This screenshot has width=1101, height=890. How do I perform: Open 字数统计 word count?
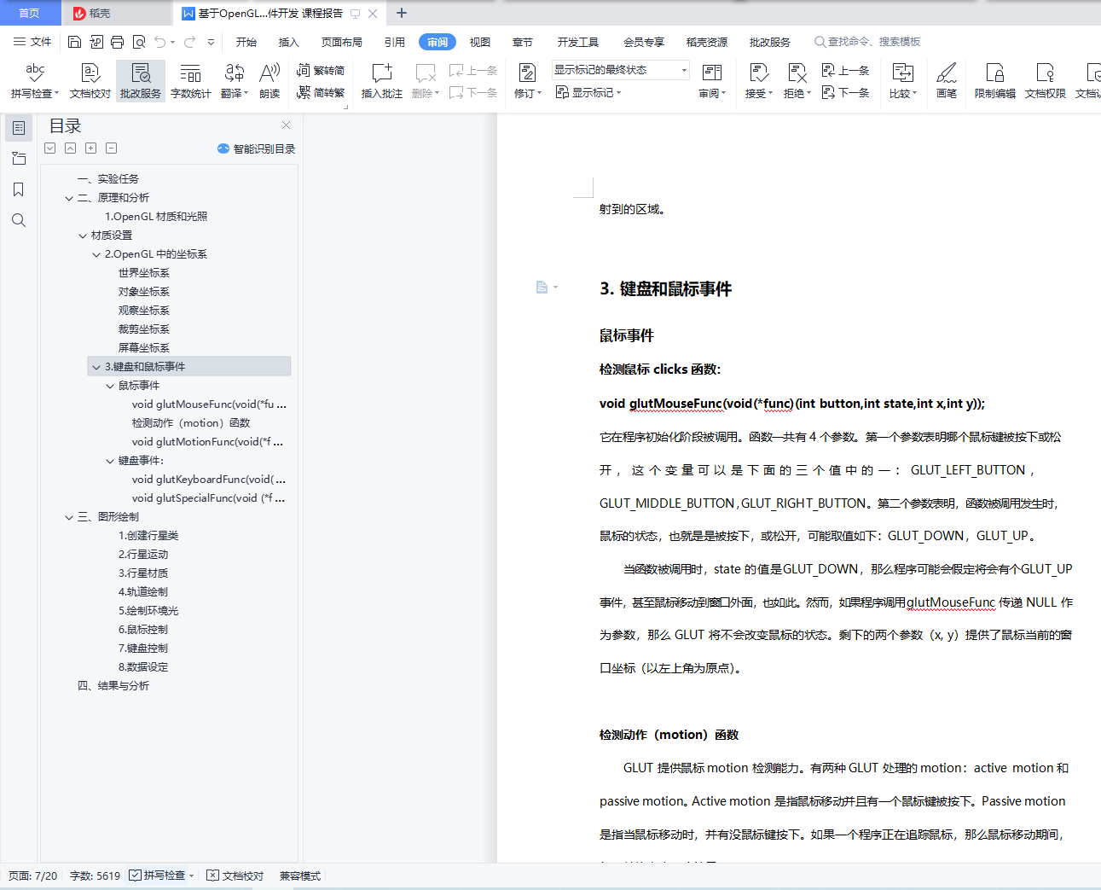pos(191,81)
